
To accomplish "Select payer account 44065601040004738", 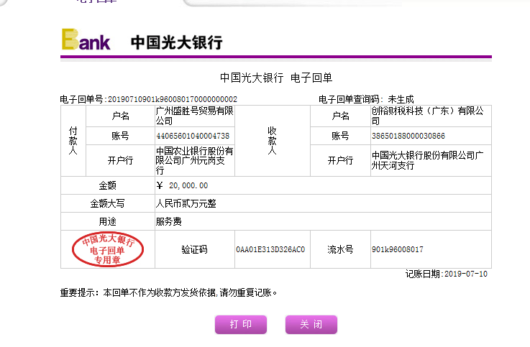I will (193, 136).
